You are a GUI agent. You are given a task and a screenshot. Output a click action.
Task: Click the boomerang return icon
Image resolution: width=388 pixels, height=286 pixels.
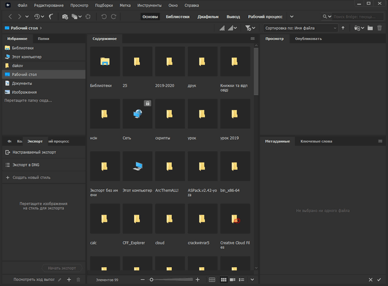(x=51, y=17)
